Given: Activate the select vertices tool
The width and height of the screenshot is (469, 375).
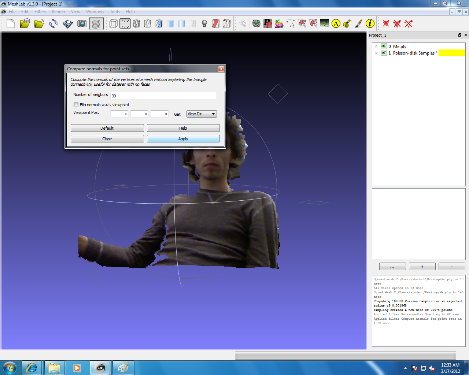Looking at the screenshot, I should [x=291, y=24].
